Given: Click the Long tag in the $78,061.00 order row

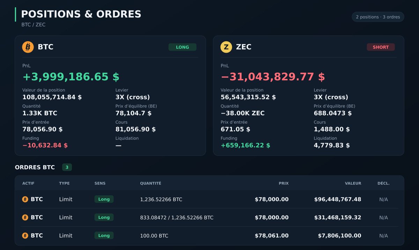Looking at the screenshot, I should pos(104,236).
